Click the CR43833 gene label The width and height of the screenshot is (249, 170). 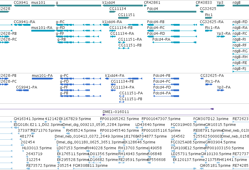tap(204, 3)
